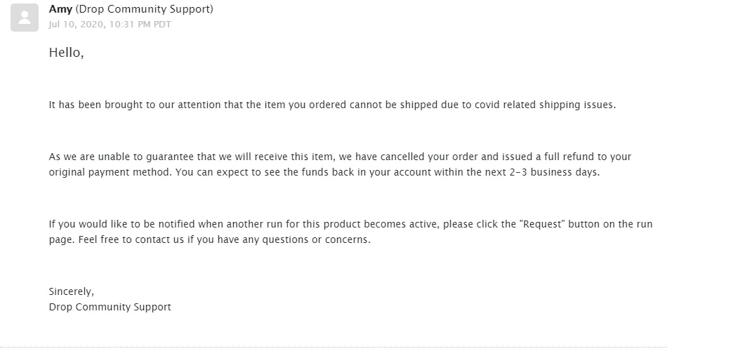Click the "2-3 business days" text
Screen dimensions: 752x349
pos(556,172)
